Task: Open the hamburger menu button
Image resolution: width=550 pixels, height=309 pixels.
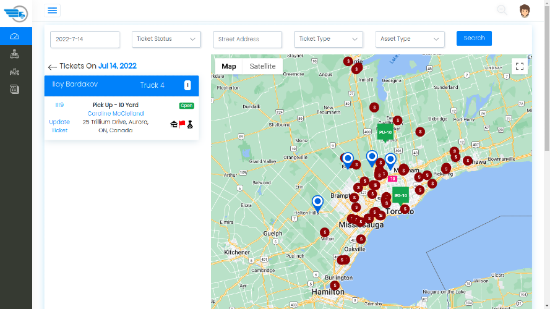Action: (52, 11)
